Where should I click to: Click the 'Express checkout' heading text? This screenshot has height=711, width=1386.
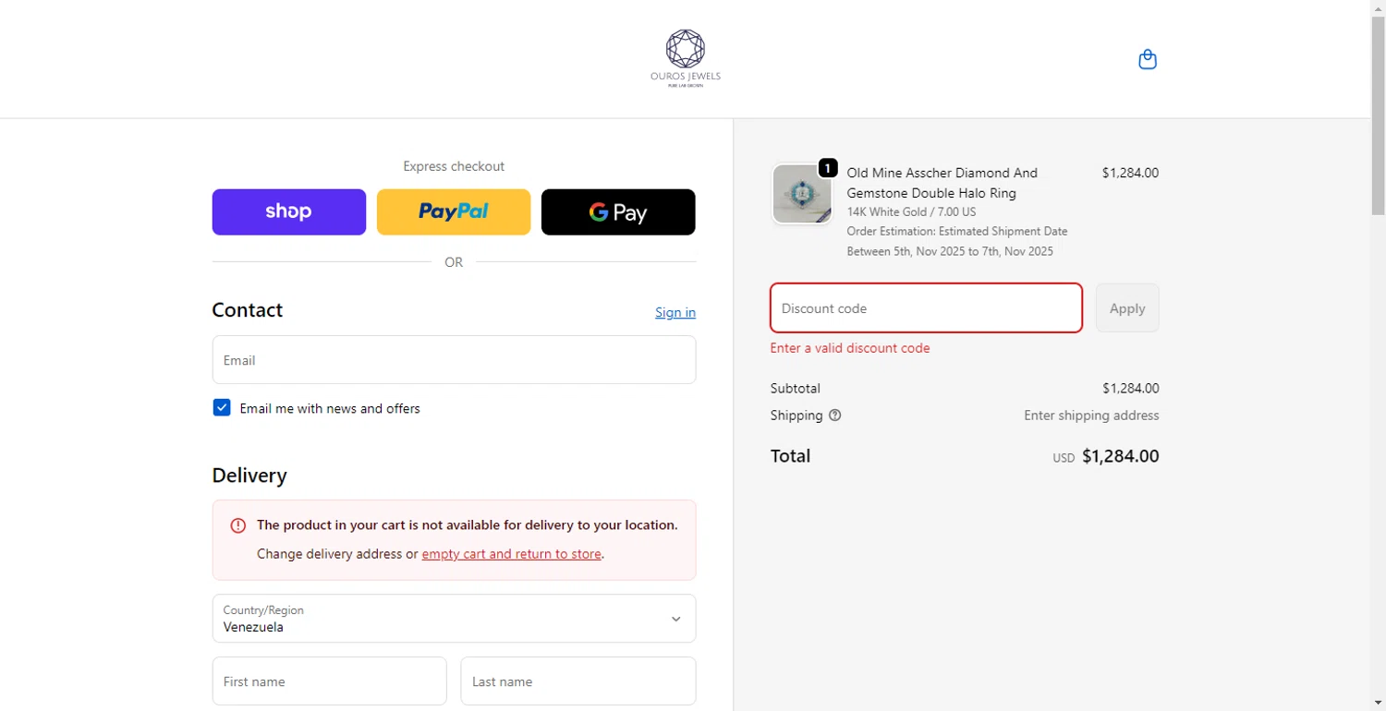pos(454,166)
